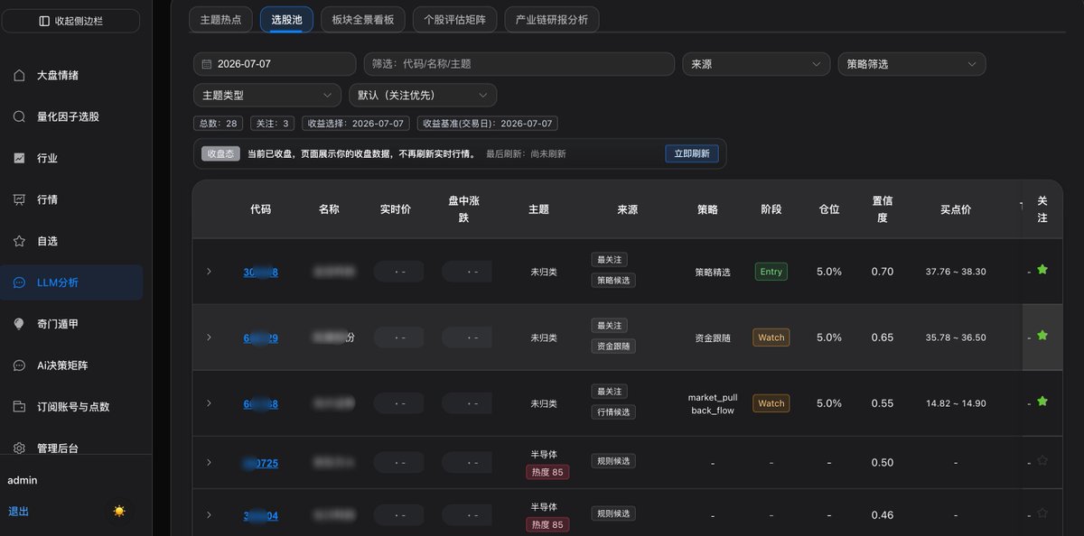1084x536 pixels.
Task: Switch to 主题热点 tab
Action: tap(220, 19)
